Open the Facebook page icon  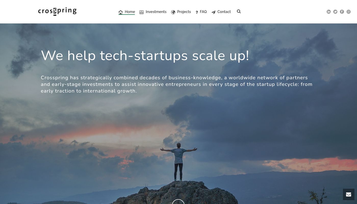[342, 12]
